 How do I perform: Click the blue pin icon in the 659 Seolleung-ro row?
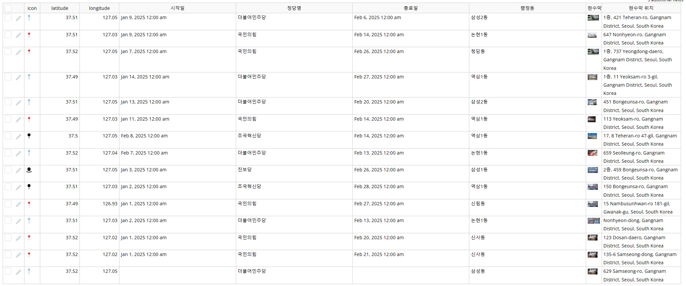[29, 153]
